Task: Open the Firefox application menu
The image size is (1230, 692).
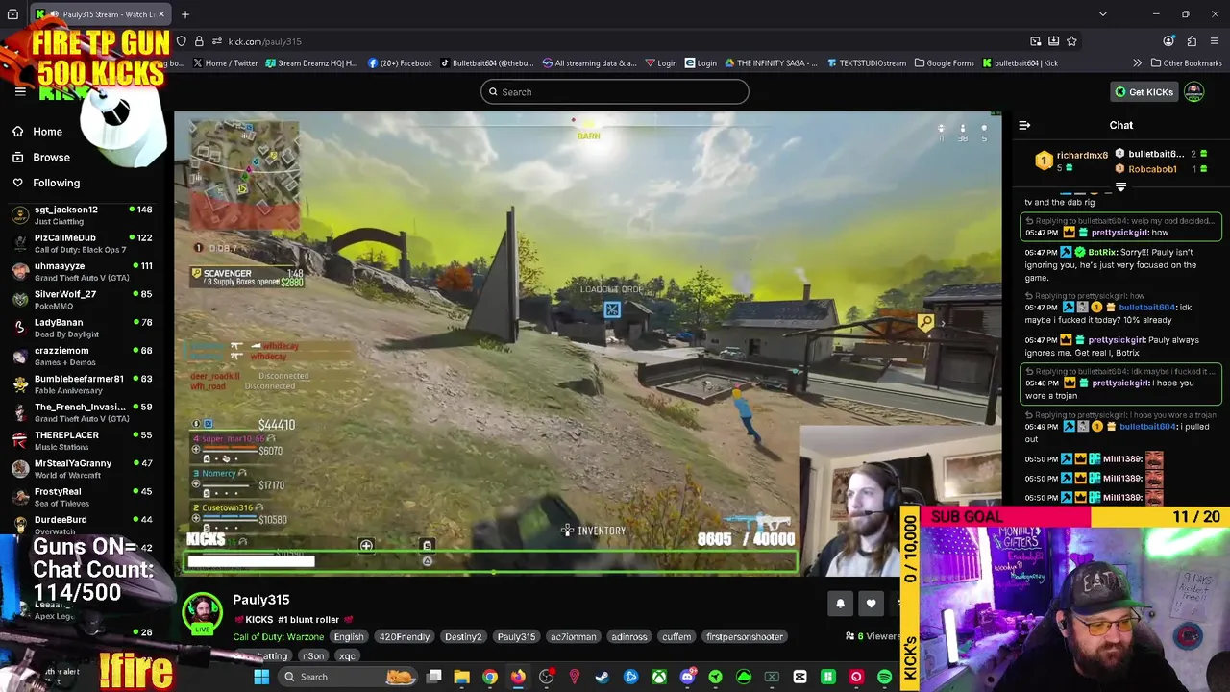Action: click(x=1216, y=41)
